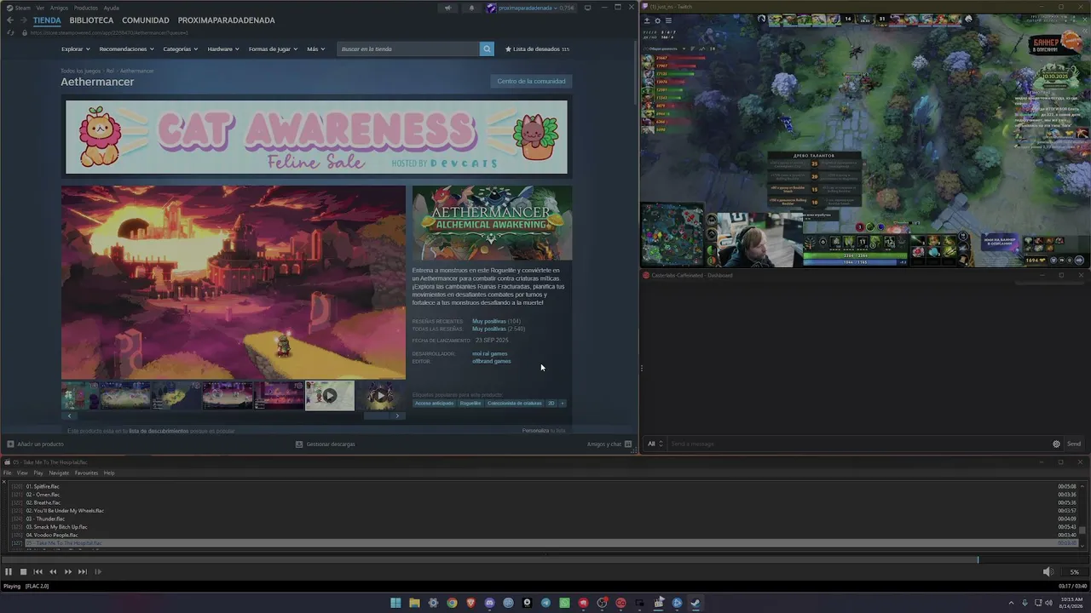1091x613 pixels.
Task: Click the Send a message chat field
Action: (857, 444)
